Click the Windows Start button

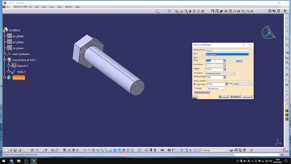[4, 161]
